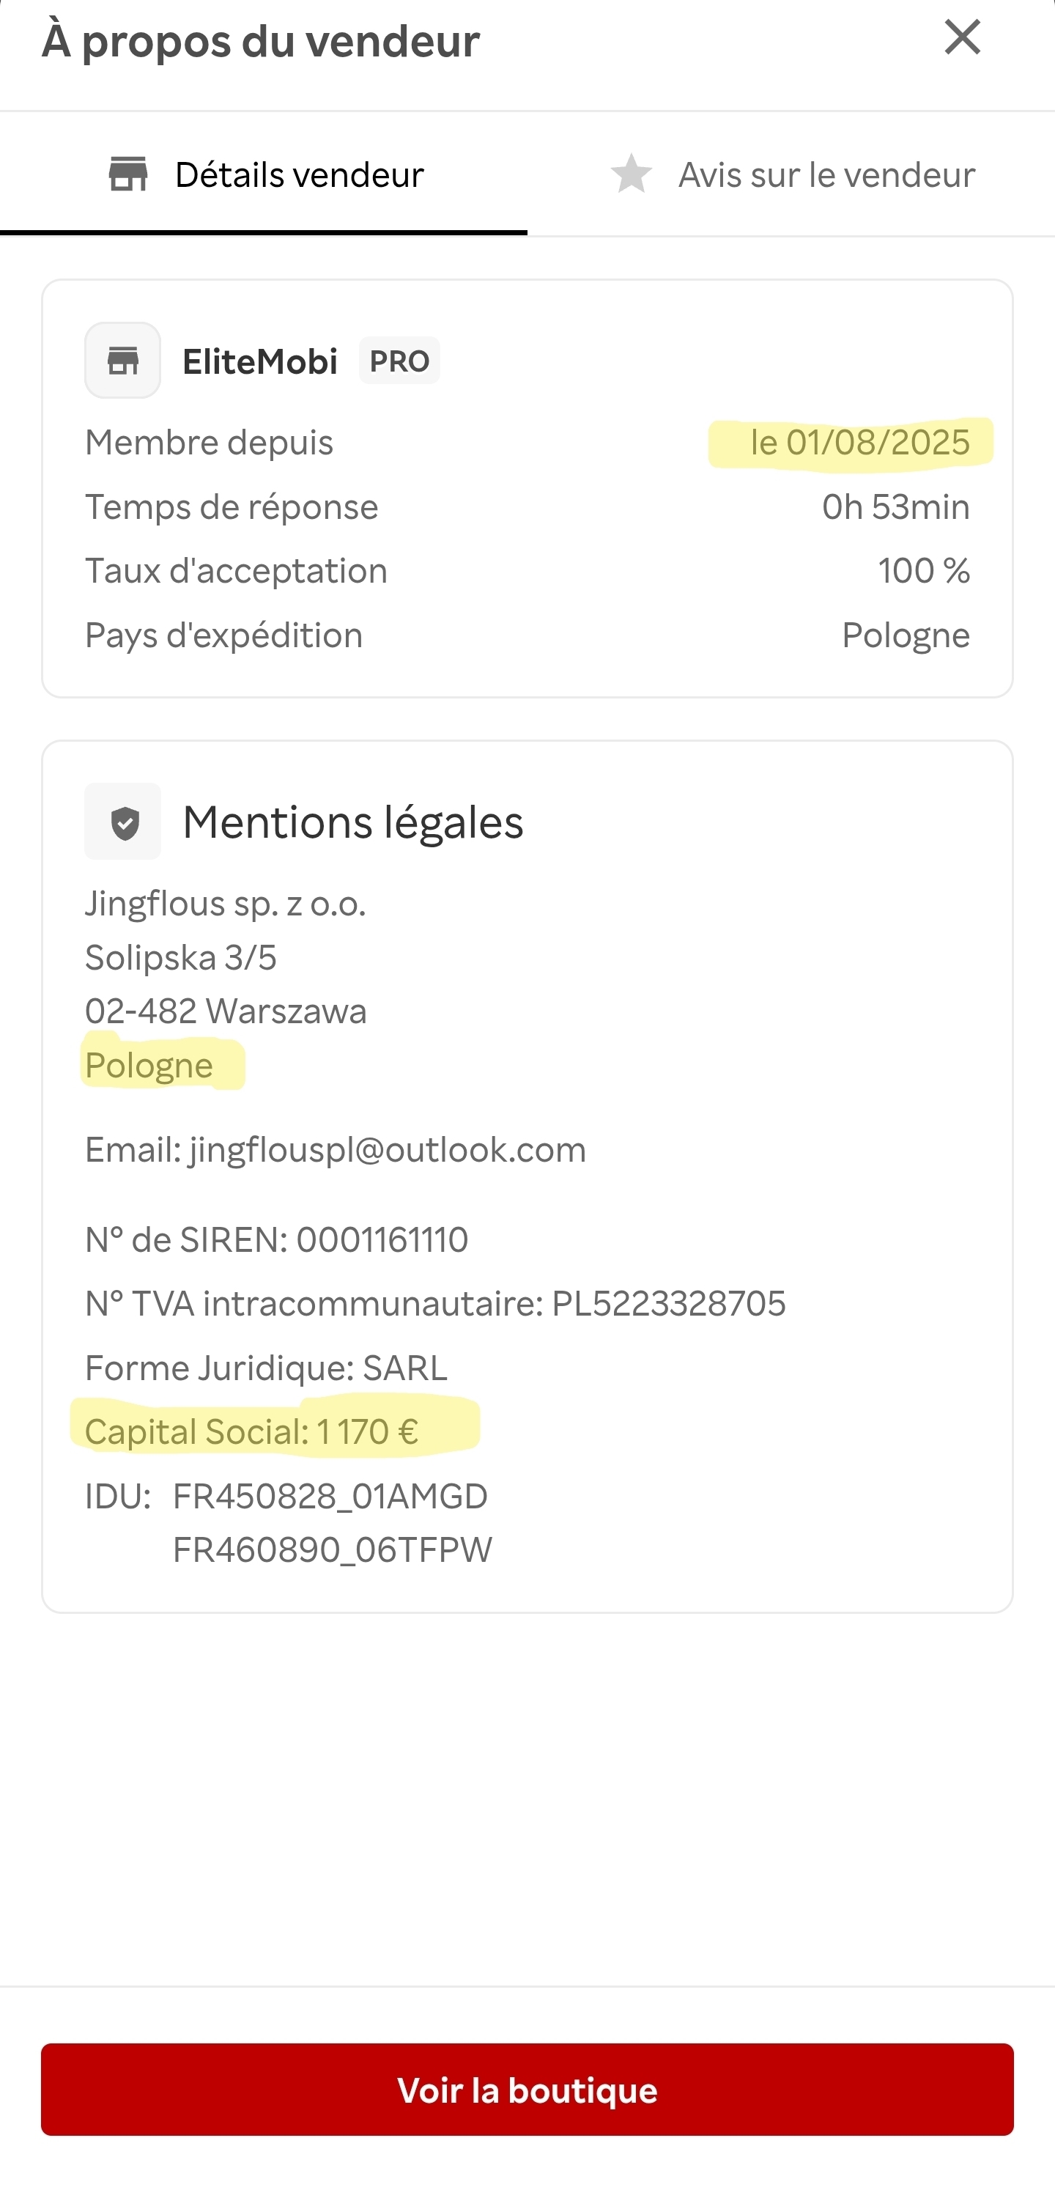Click the PRO badge
1055x2190 pixels.
pyautogui.click(x=399, y=361)
